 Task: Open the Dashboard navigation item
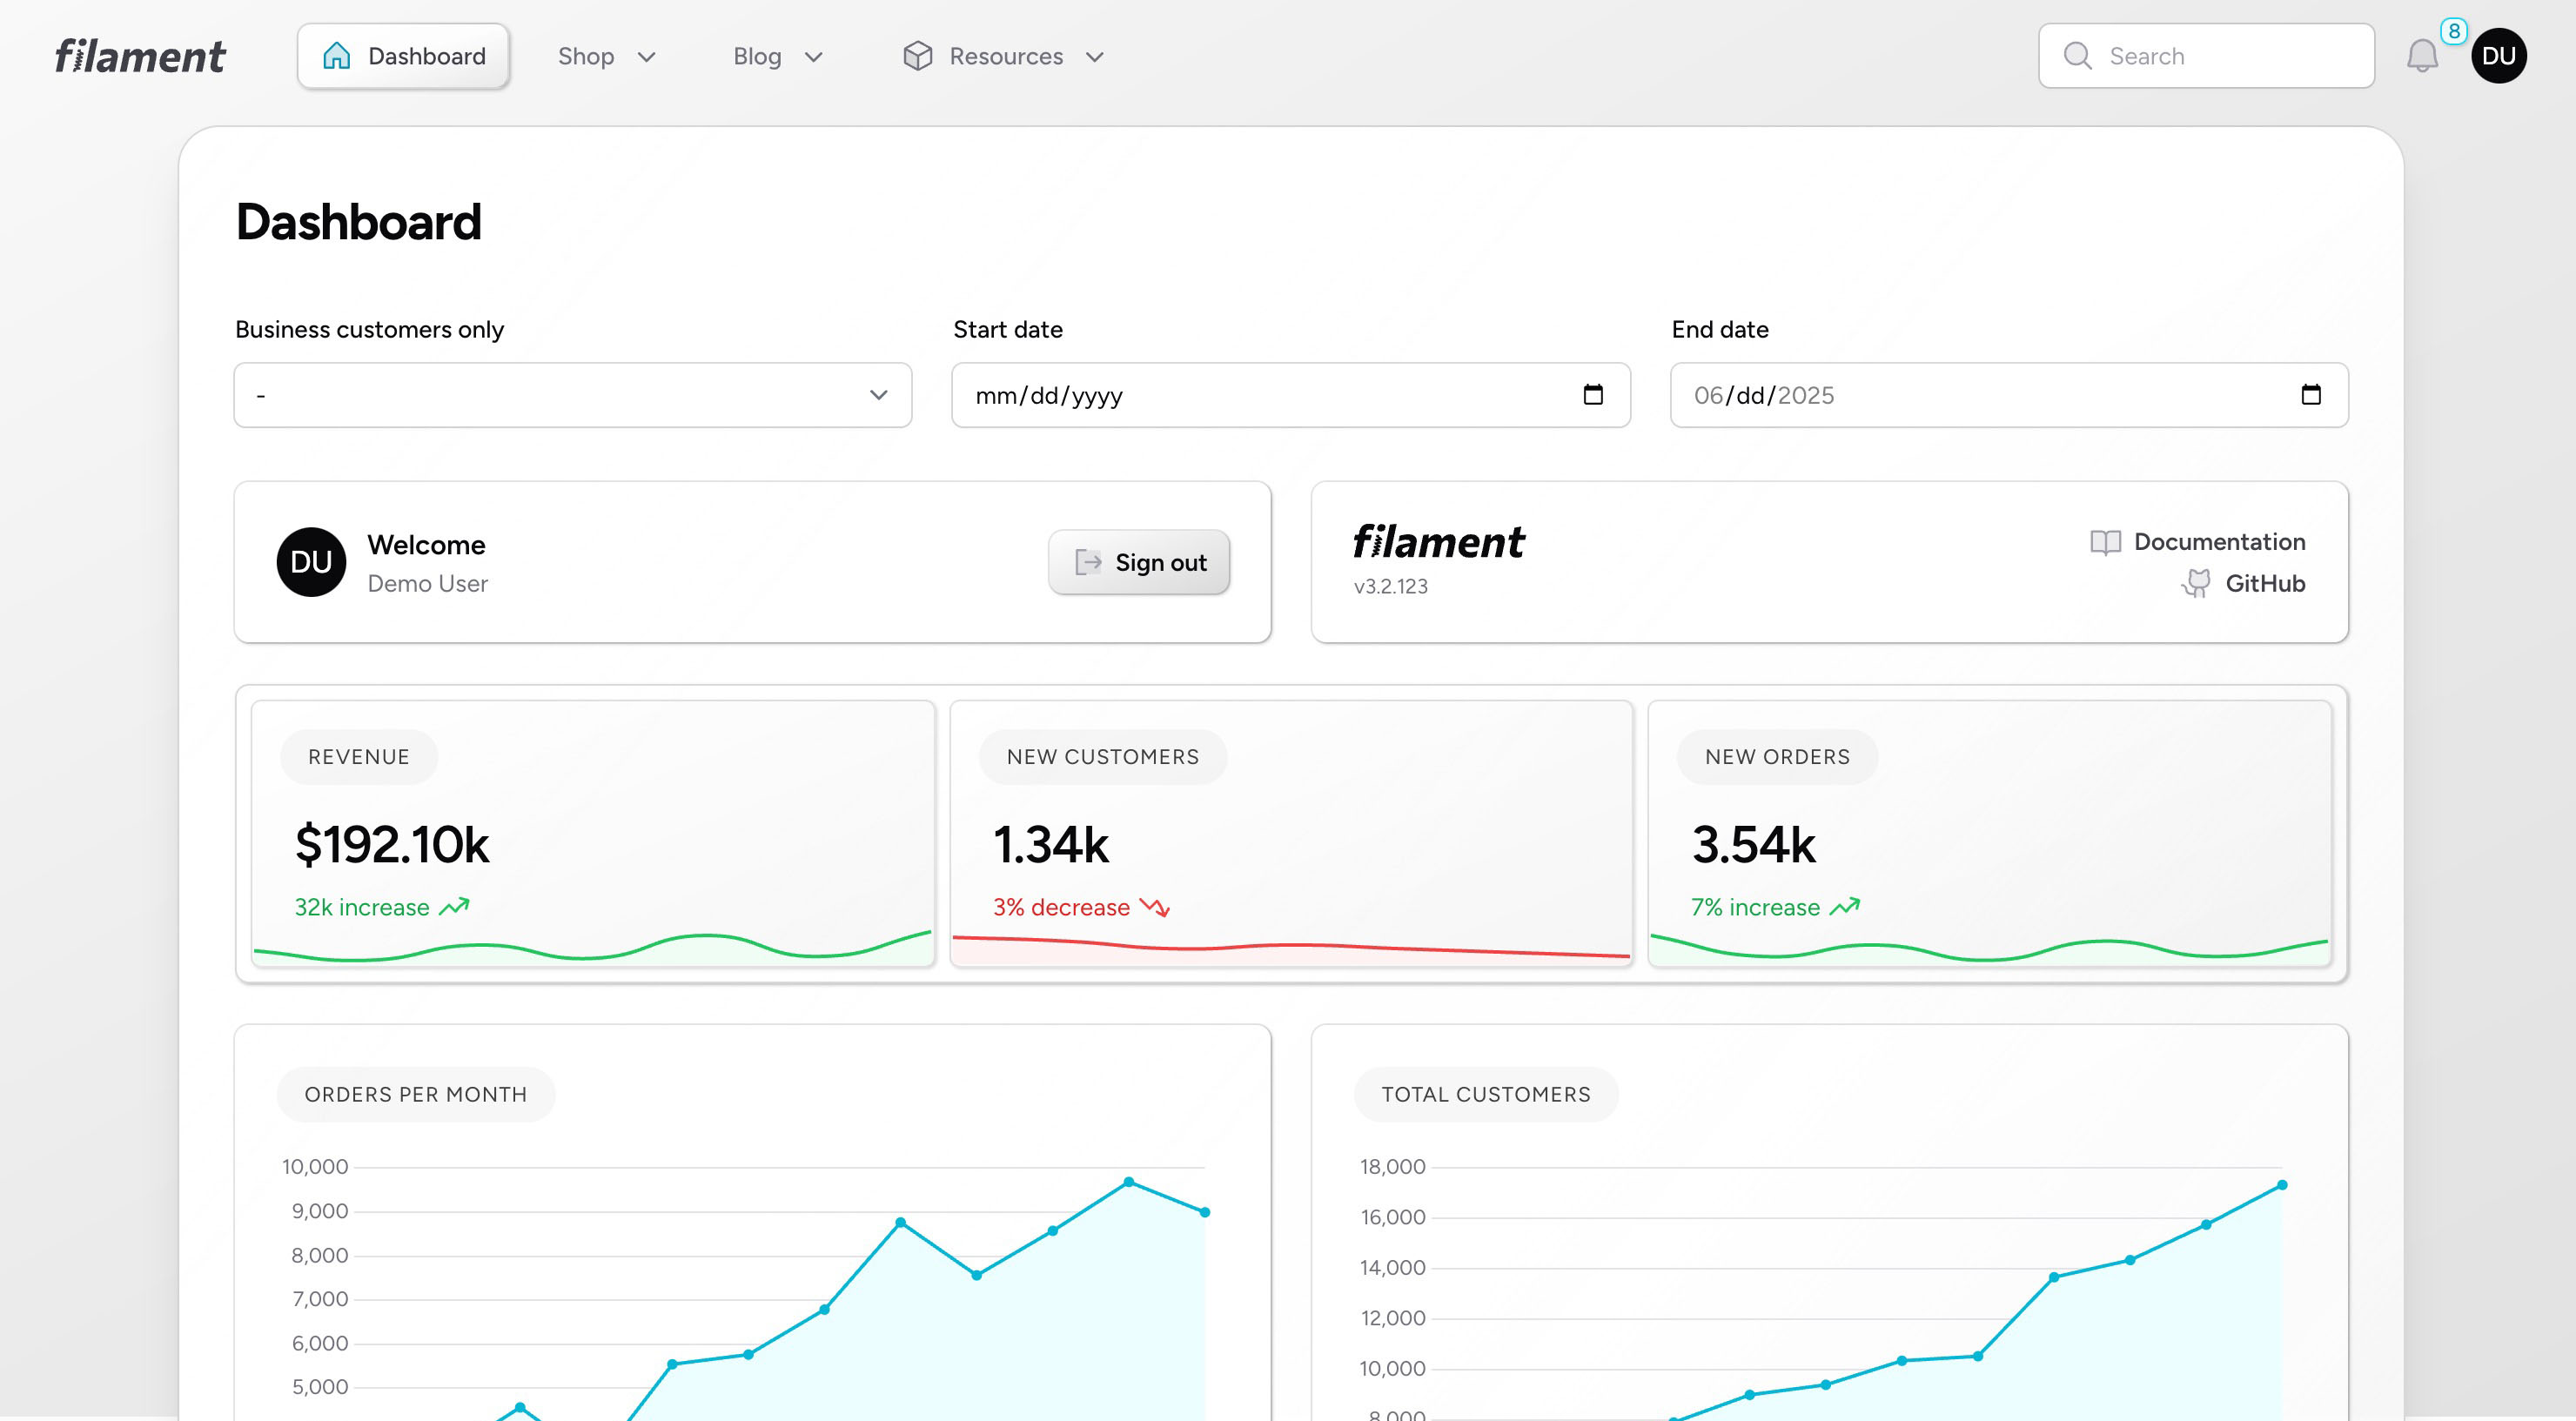pos(403,56)
